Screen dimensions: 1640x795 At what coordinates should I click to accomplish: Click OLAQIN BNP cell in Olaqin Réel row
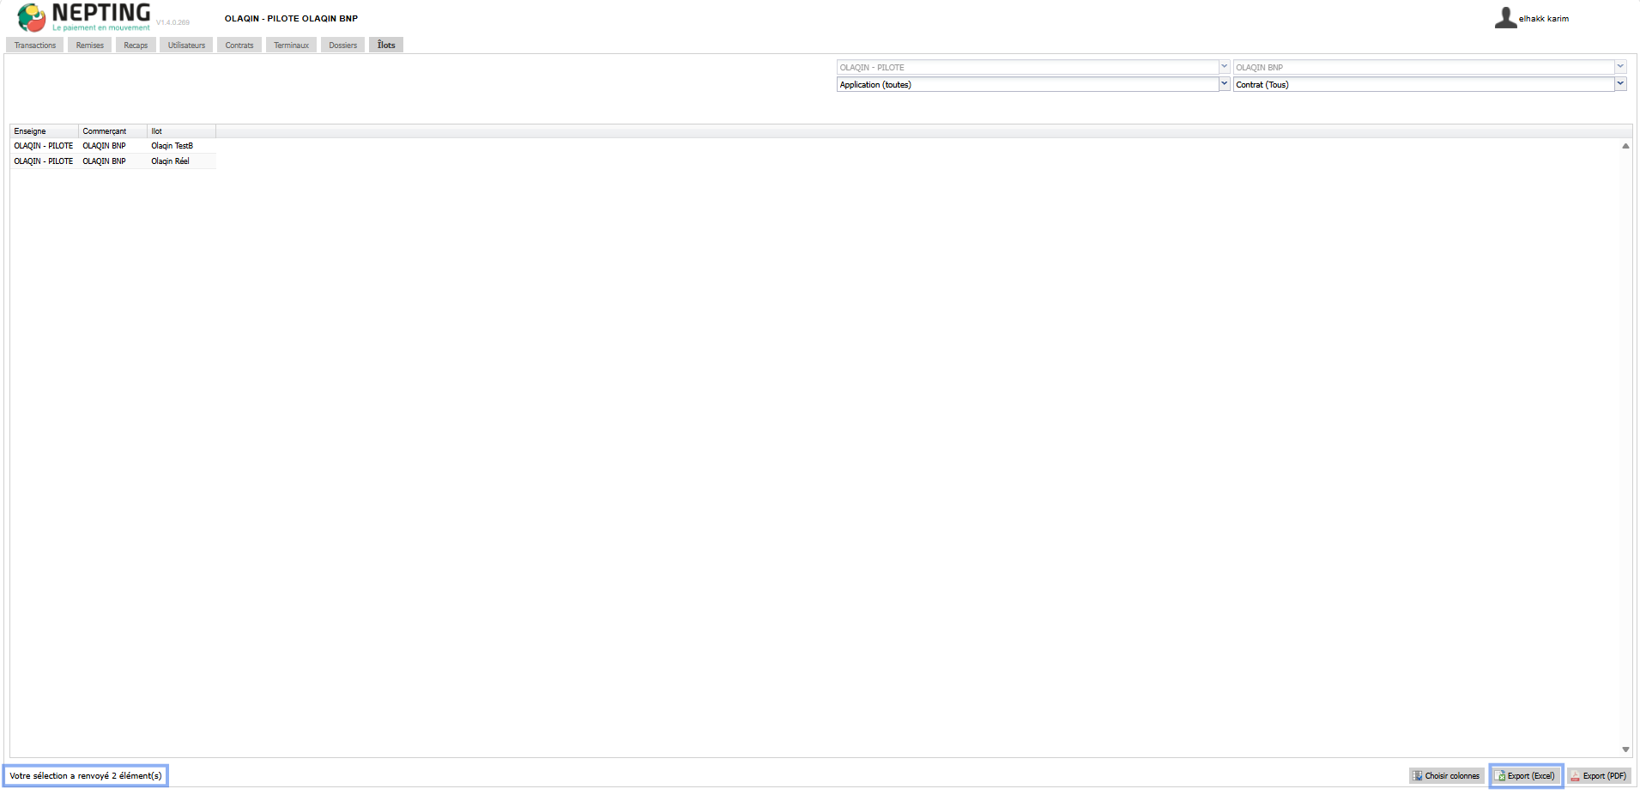[104, 161]
